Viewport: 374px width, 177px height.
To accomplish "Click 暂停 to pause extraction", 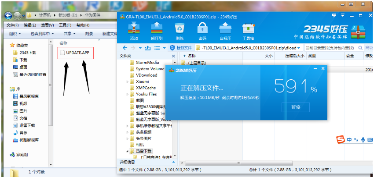I will [296, 107].
